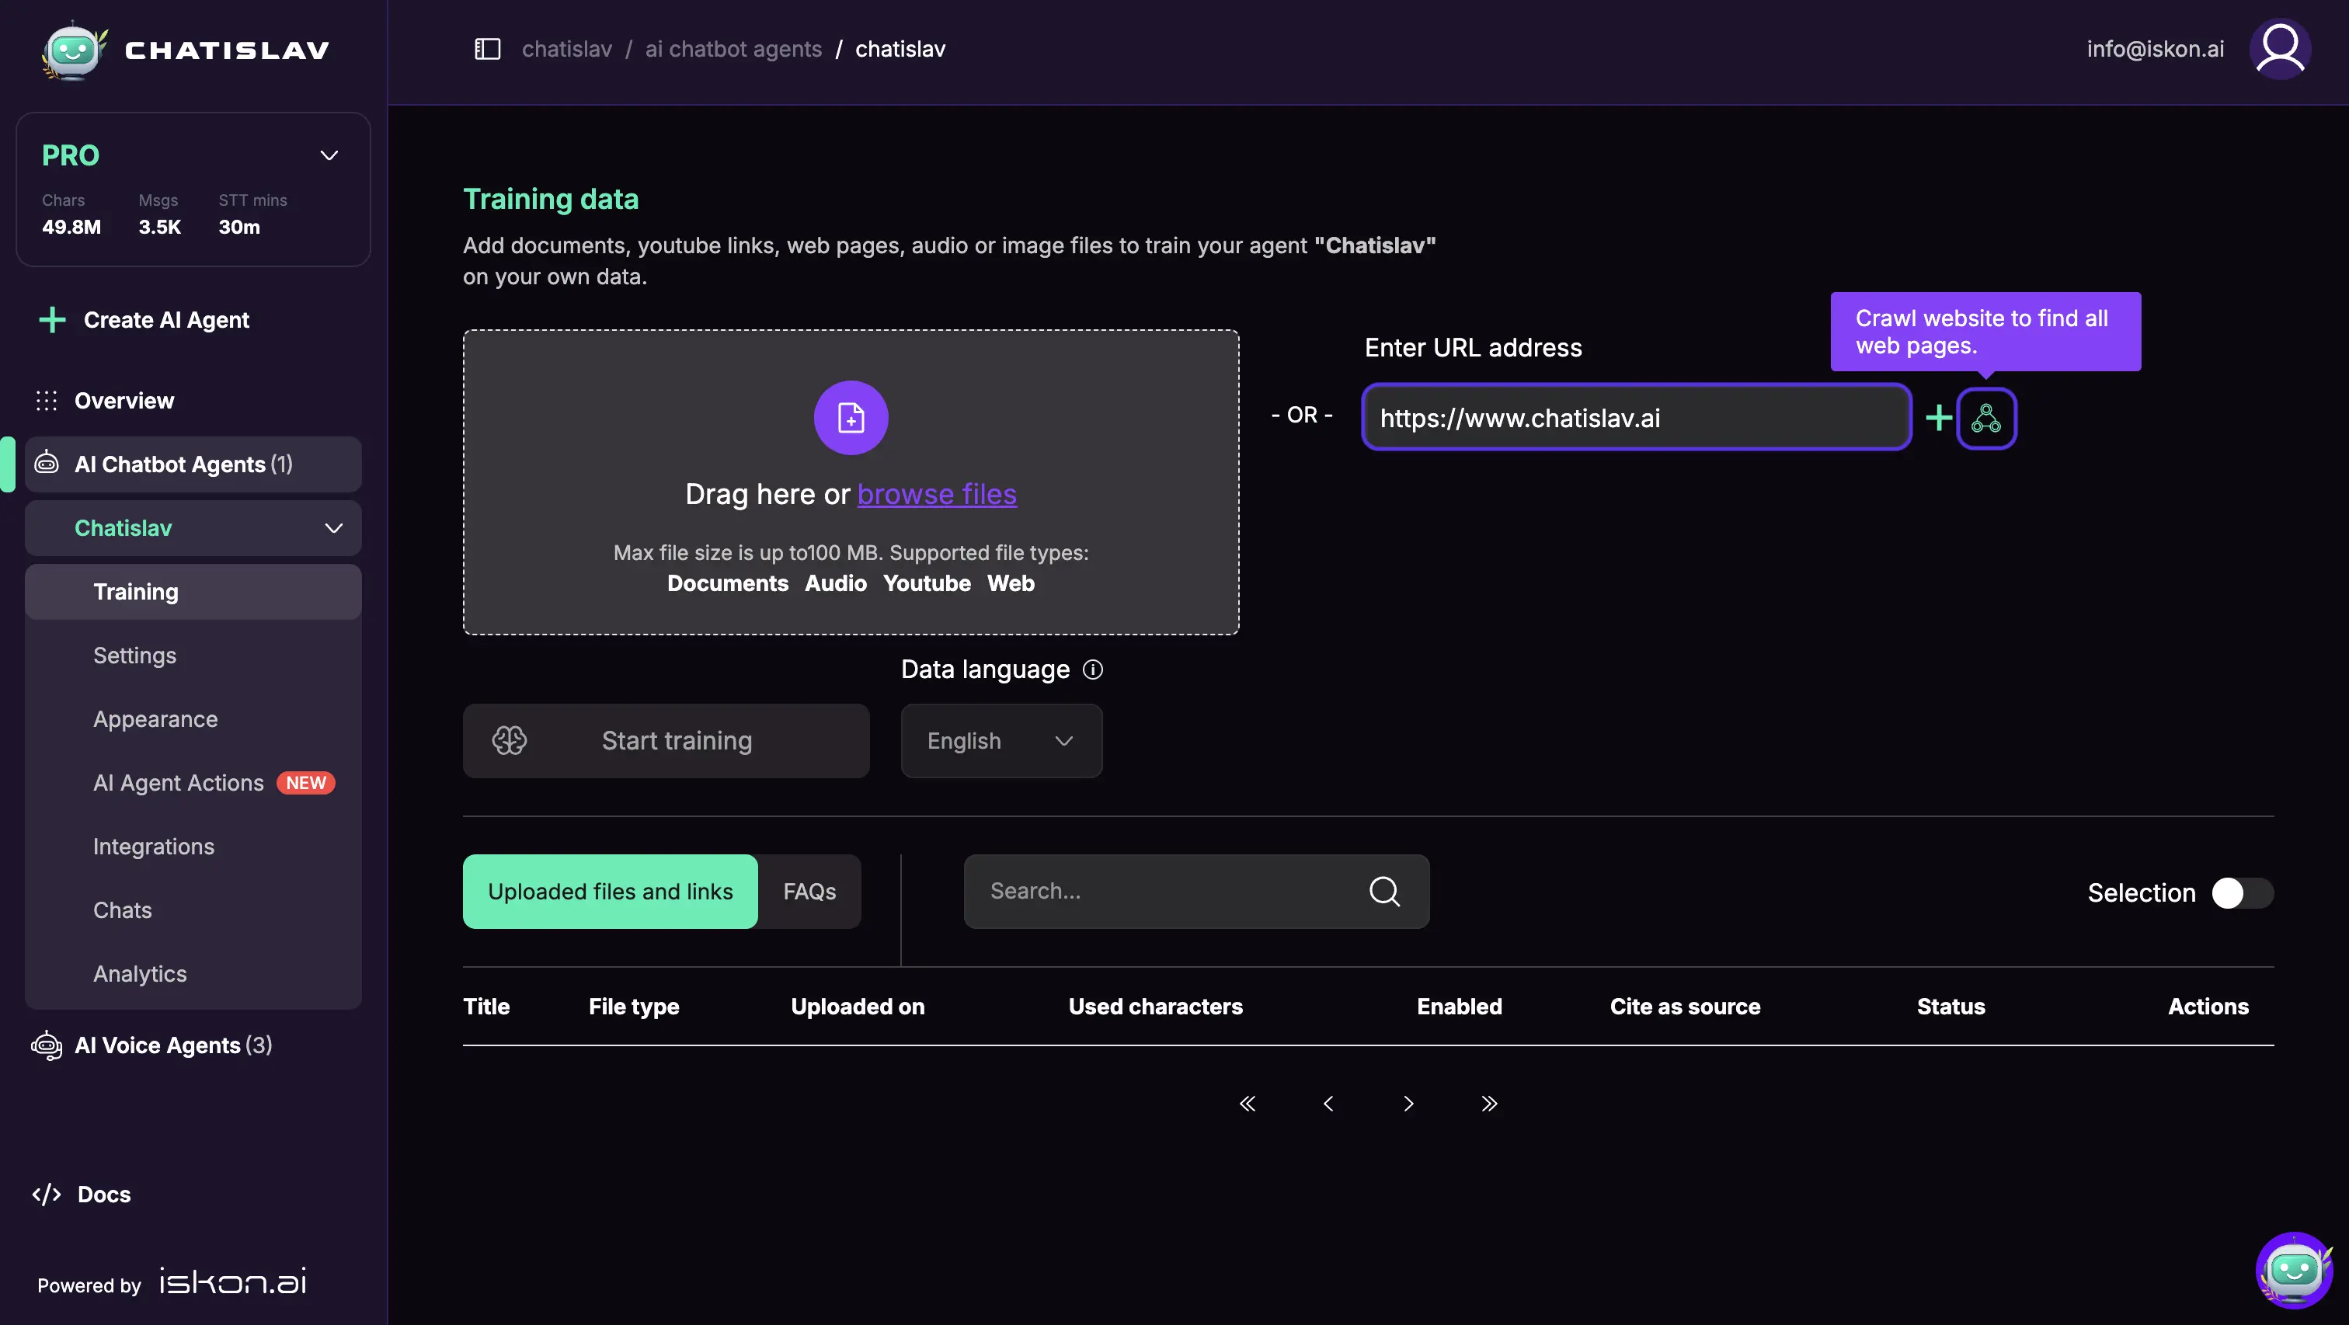Switch to the FAQs tab
This screenshot has width=2349, height=1325.
(x=809, y=892)
